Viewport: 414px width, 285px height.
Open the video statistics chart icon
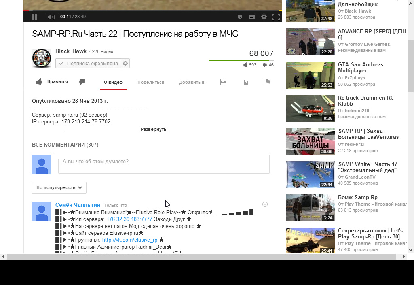245,83
